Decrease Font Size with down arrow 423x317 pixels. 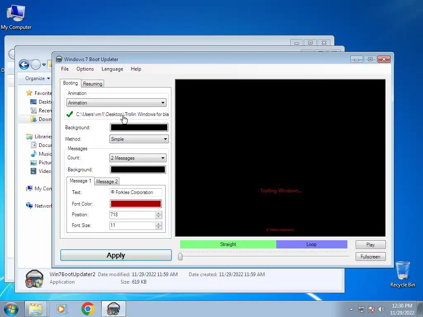click(x=159, y=227)
